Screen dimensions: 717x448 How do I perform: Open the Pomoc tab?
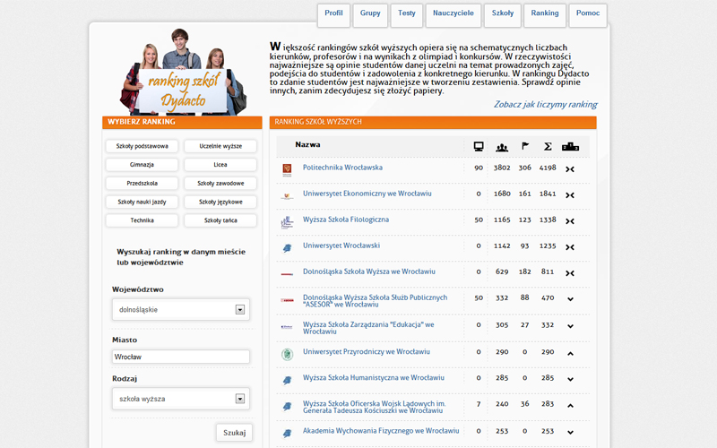pos(588,13)
